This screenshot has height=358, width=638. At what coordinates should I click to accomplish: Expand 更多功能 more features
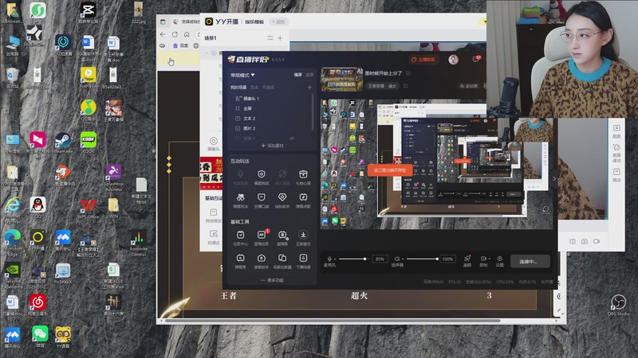coord(272,280)
